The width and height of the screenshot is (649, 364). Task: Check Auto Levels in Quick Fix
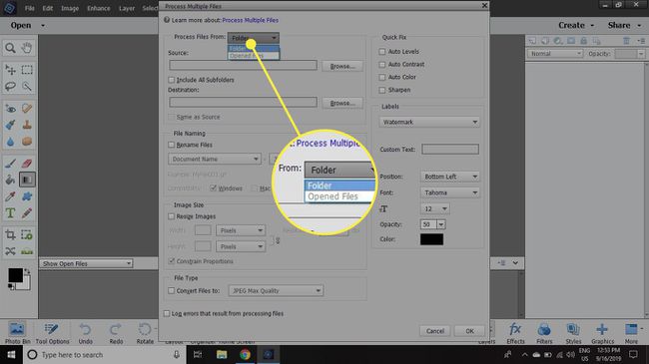(382, 52)
